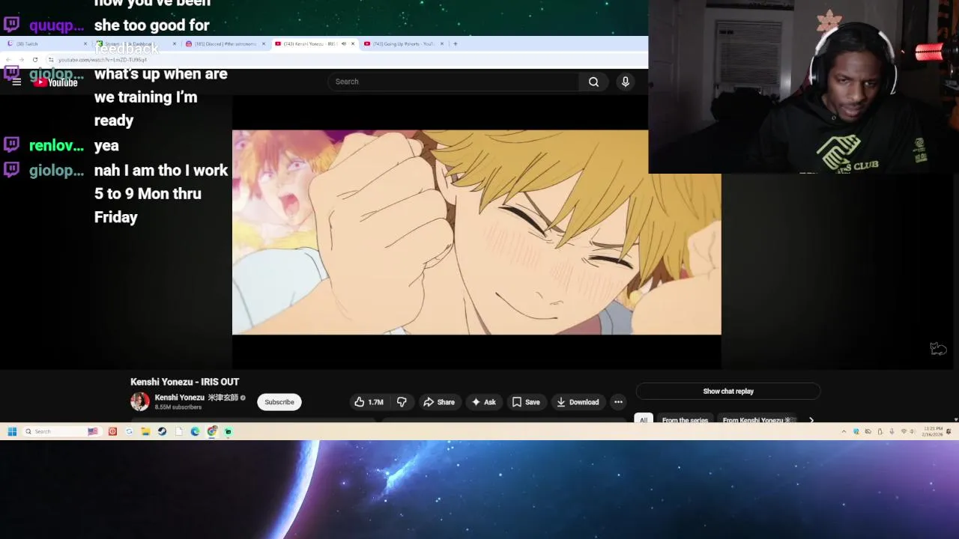Save the video to a playlist
The width and height of the screenshot is (959, 539).
point(526,402)
